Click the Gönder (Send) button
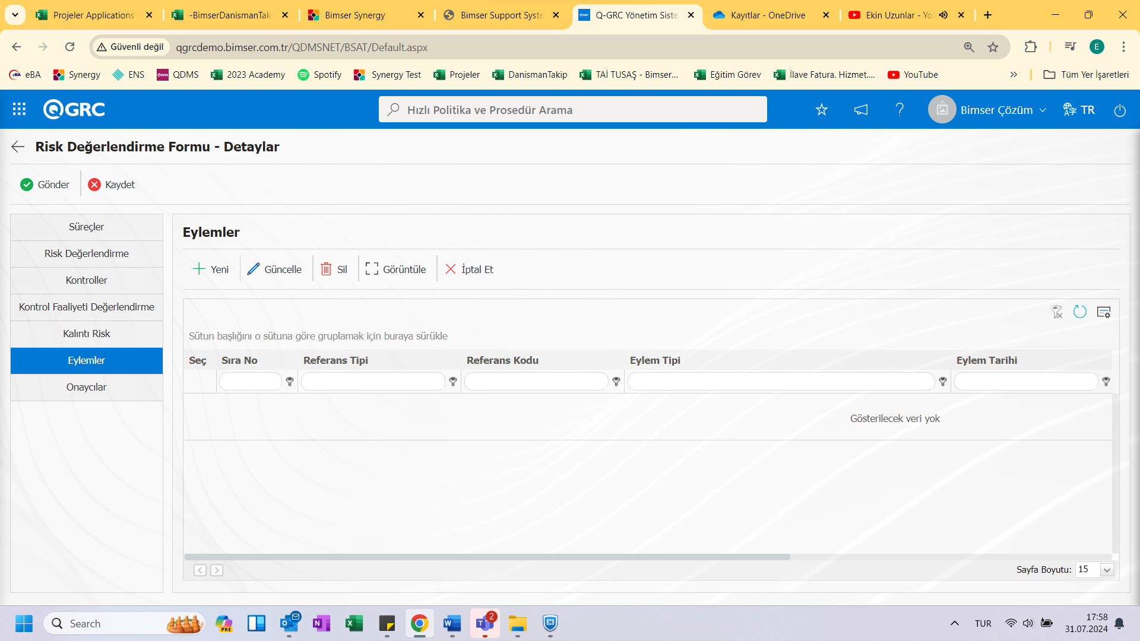Screen dimensions: 1140x641 coord(44,184)
